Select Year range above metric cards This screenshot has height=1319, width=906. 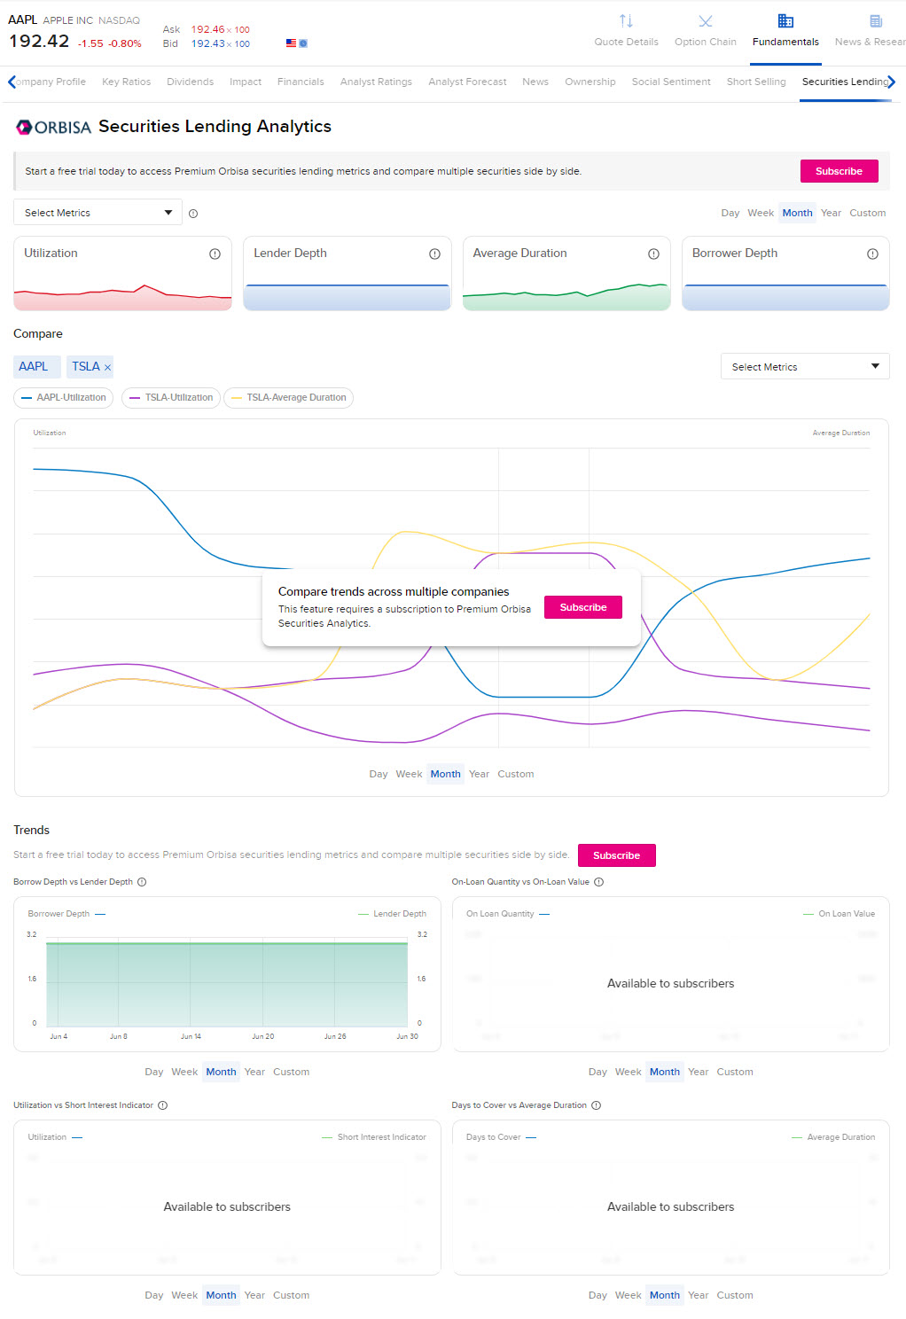[831, 213]
